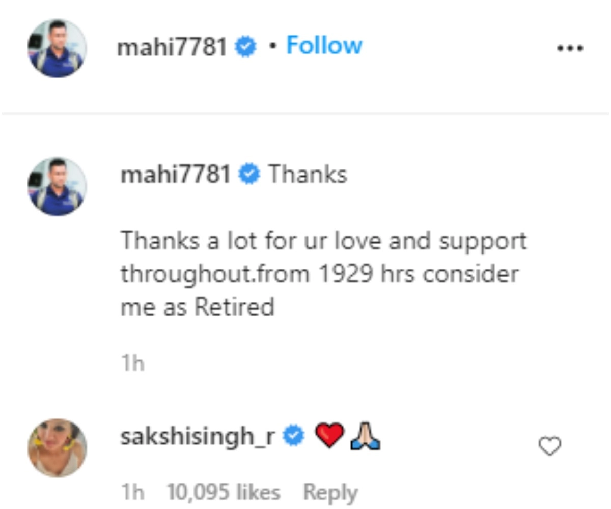
Task: Open mahi7781's profile picture in the post header
Action: tap(57, 48)
